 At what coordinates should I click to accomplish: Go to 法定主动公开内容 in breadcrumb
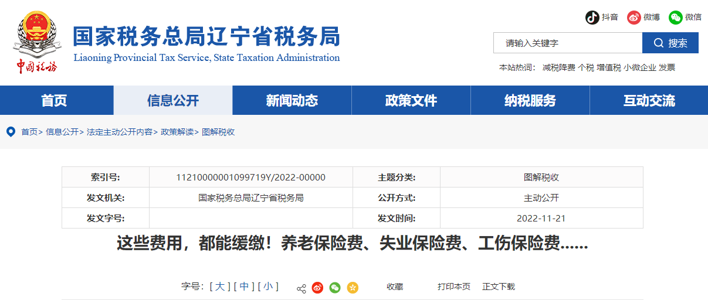[x=120, y=132]
